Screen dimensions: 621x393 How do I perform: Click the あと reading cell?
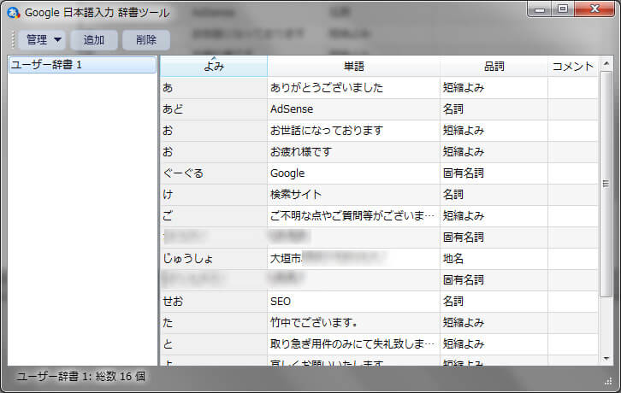[x=214, y=109]
